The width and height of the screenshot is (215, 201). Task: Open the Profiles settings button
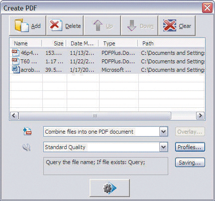(190, 147)
